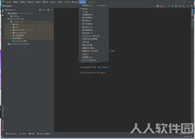This screenshot has height=139, width=195.
Task: Collapse the Python 3.8 library node
Action: point(8,22)
